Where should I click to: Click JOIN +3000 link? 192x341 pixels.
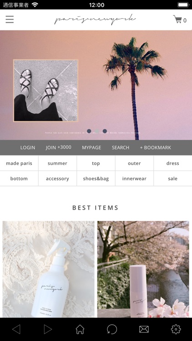[x=58, y=147]
